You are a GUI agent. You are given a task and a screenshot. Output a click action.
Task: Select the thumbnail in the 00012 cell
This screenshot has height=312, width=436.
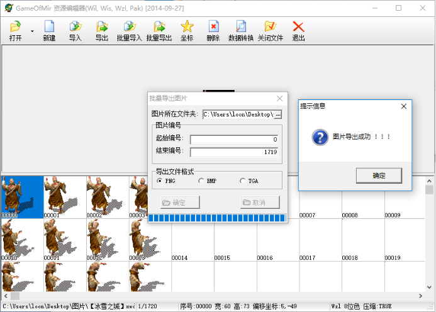pos(108,240)
